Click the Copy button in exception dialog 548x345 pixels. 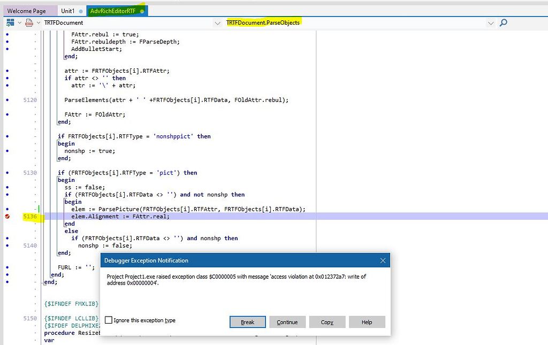point(327,322)
